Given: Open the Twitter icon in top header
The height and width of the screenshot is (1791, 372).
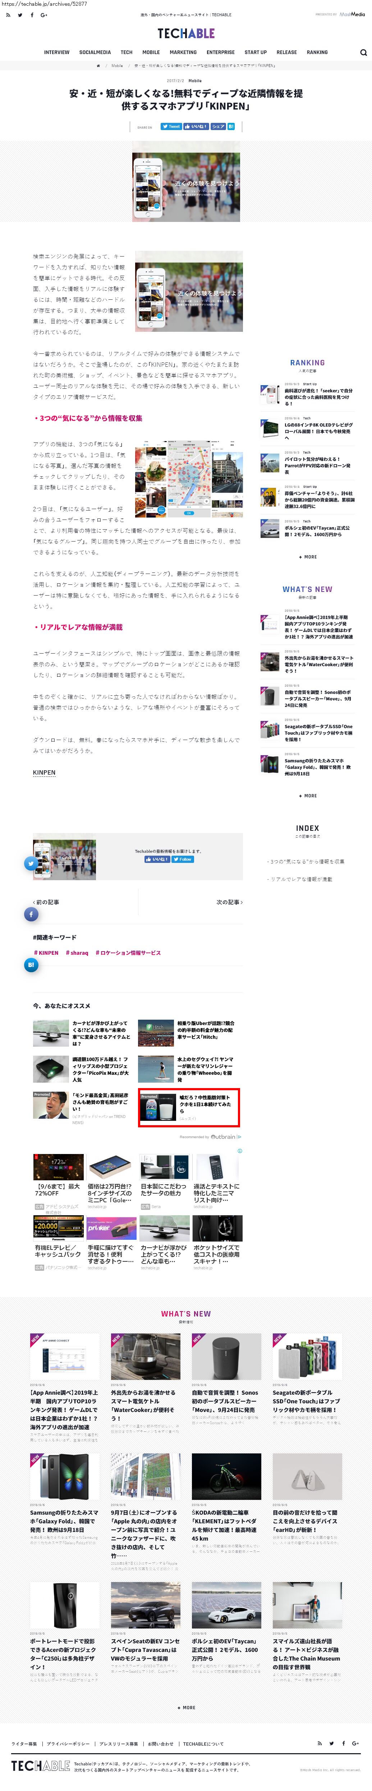Looking at the screenshot, I should click(x=19, y=15).
